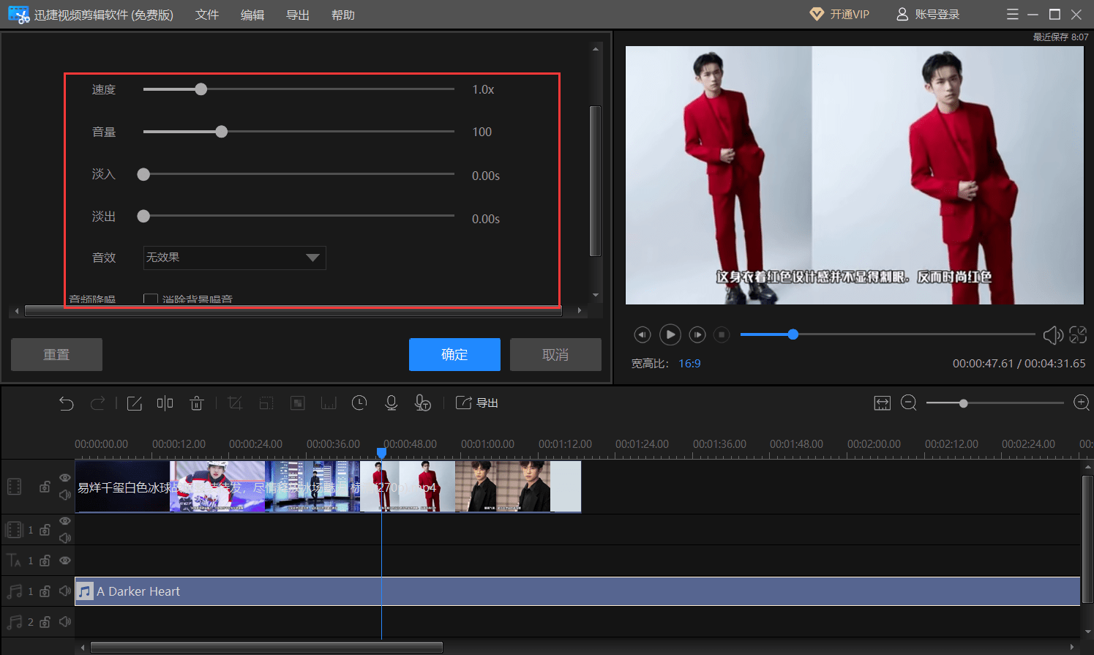Screen dimensions: 1094x655
Task: Lock audio track 2
Action: click(x=45, y=622)
